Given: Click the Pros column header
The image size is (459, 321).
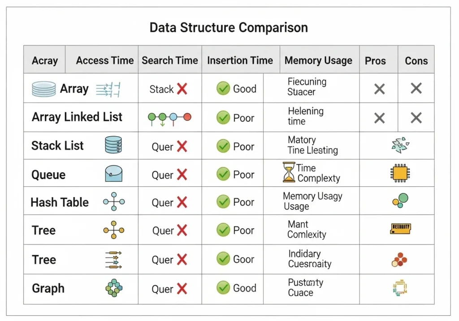Looking at the screenshot, I should pos(375,61).
